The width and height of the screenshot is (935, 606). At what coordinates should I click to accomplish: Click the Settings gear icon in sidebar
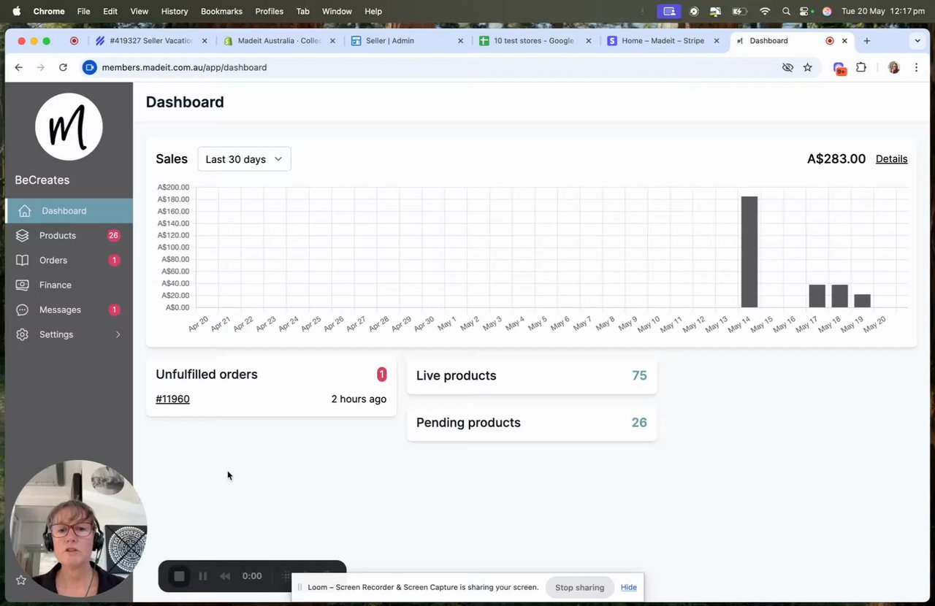pyautogui.click(x=23, y=335)
